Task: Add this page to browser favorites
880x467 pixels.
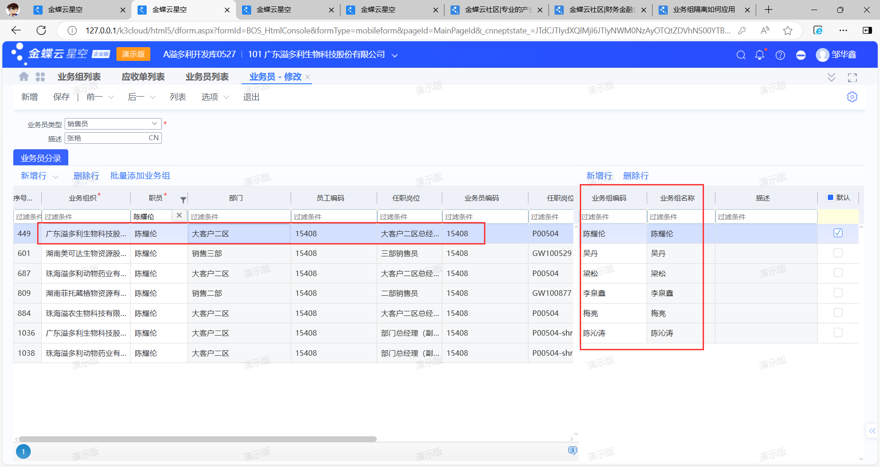Action: [788, 30]
